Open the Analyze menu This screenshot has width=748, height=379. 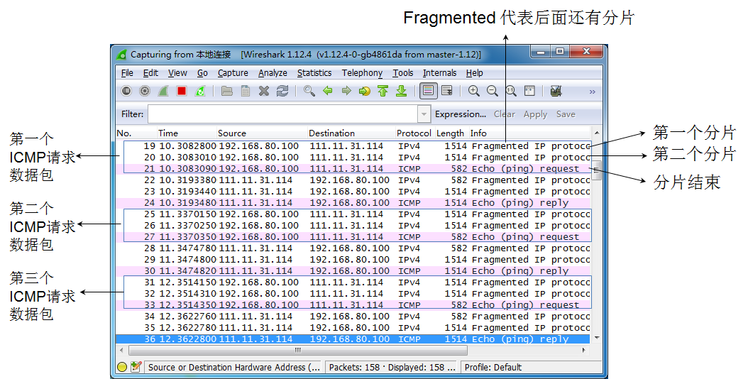(273, 73)
